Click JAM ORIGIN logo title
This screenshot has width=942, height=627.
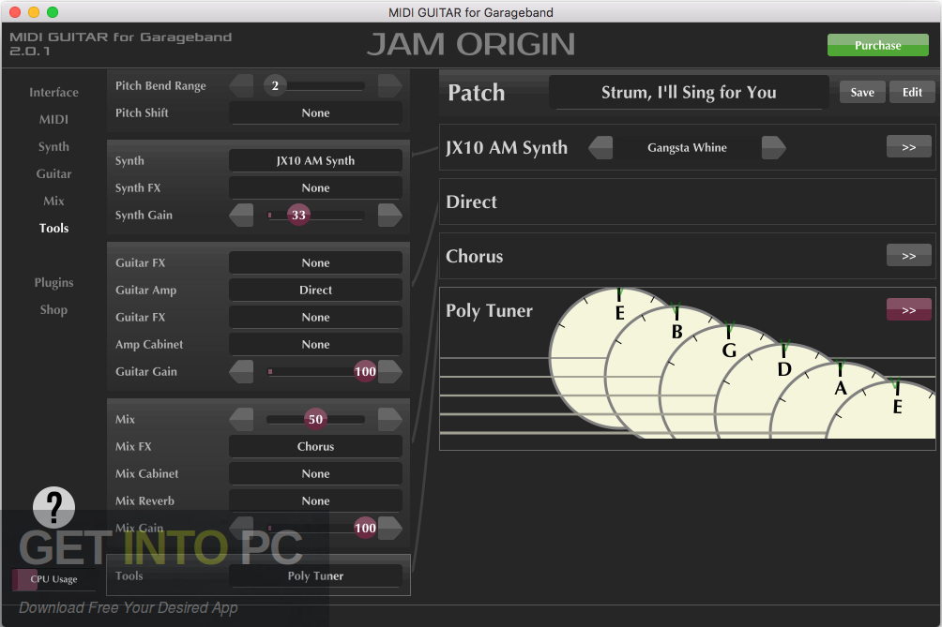click(471, 44)
